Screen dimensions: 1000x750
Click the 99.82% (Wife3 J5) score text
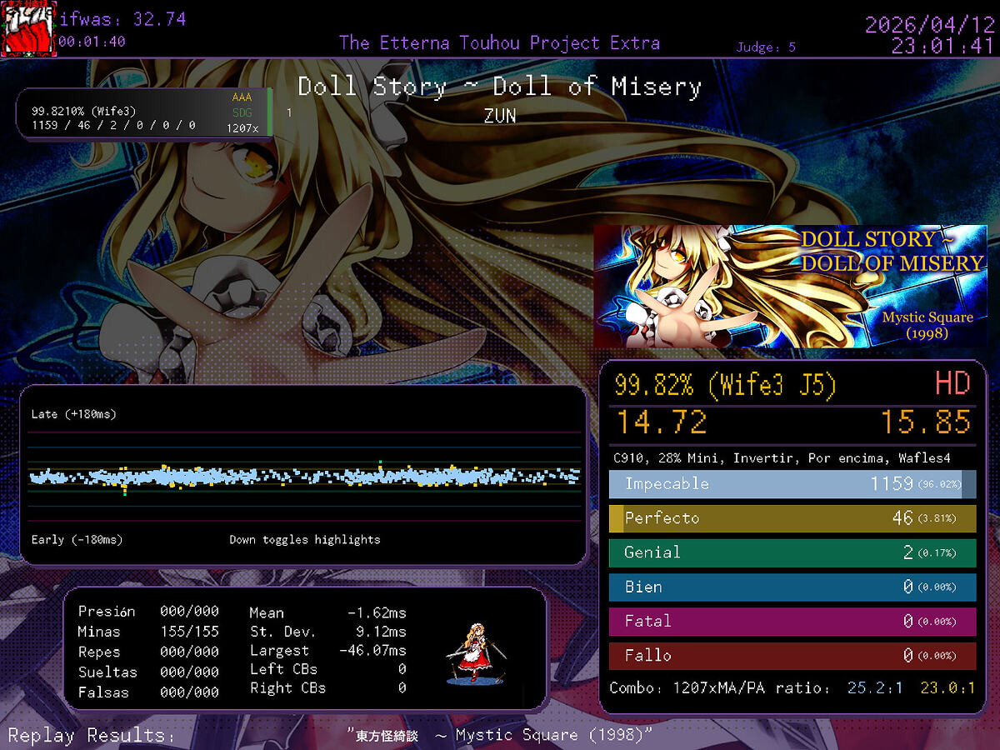point(725,384)
